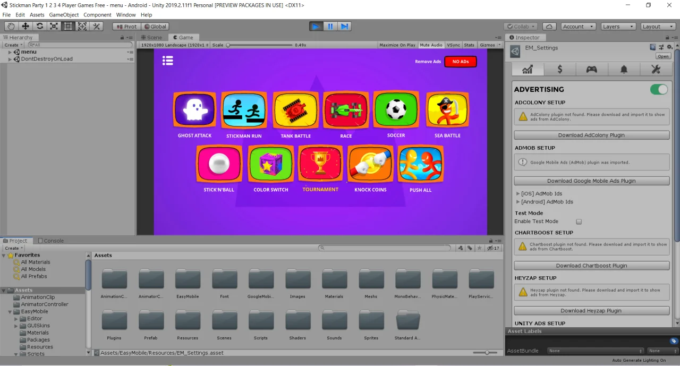Toggle the Advertising module switch
Image resolution: width=680 pixels, height=366 pixels.
659,89
